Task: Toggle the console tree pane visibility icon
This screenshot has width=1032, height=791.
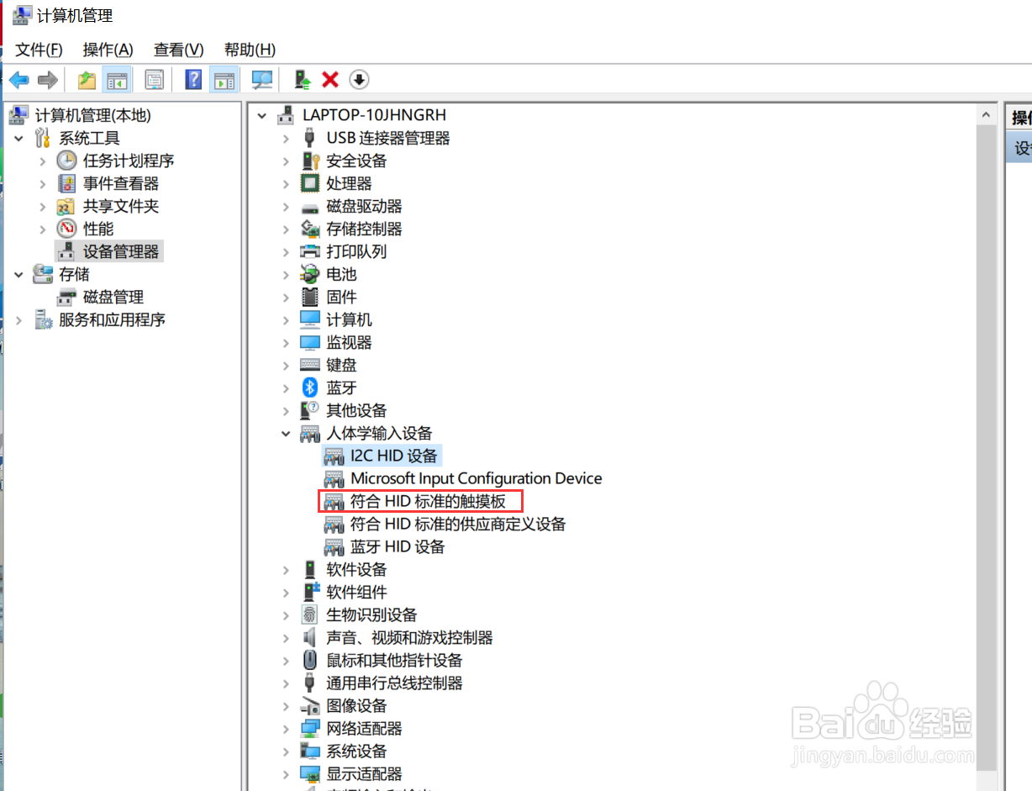Action: coord(117,79)
